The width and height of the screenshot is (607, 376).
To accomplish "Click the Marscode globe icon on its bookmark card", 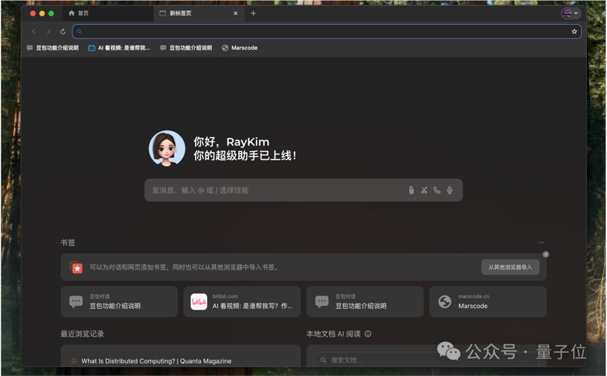I will 445,302.
